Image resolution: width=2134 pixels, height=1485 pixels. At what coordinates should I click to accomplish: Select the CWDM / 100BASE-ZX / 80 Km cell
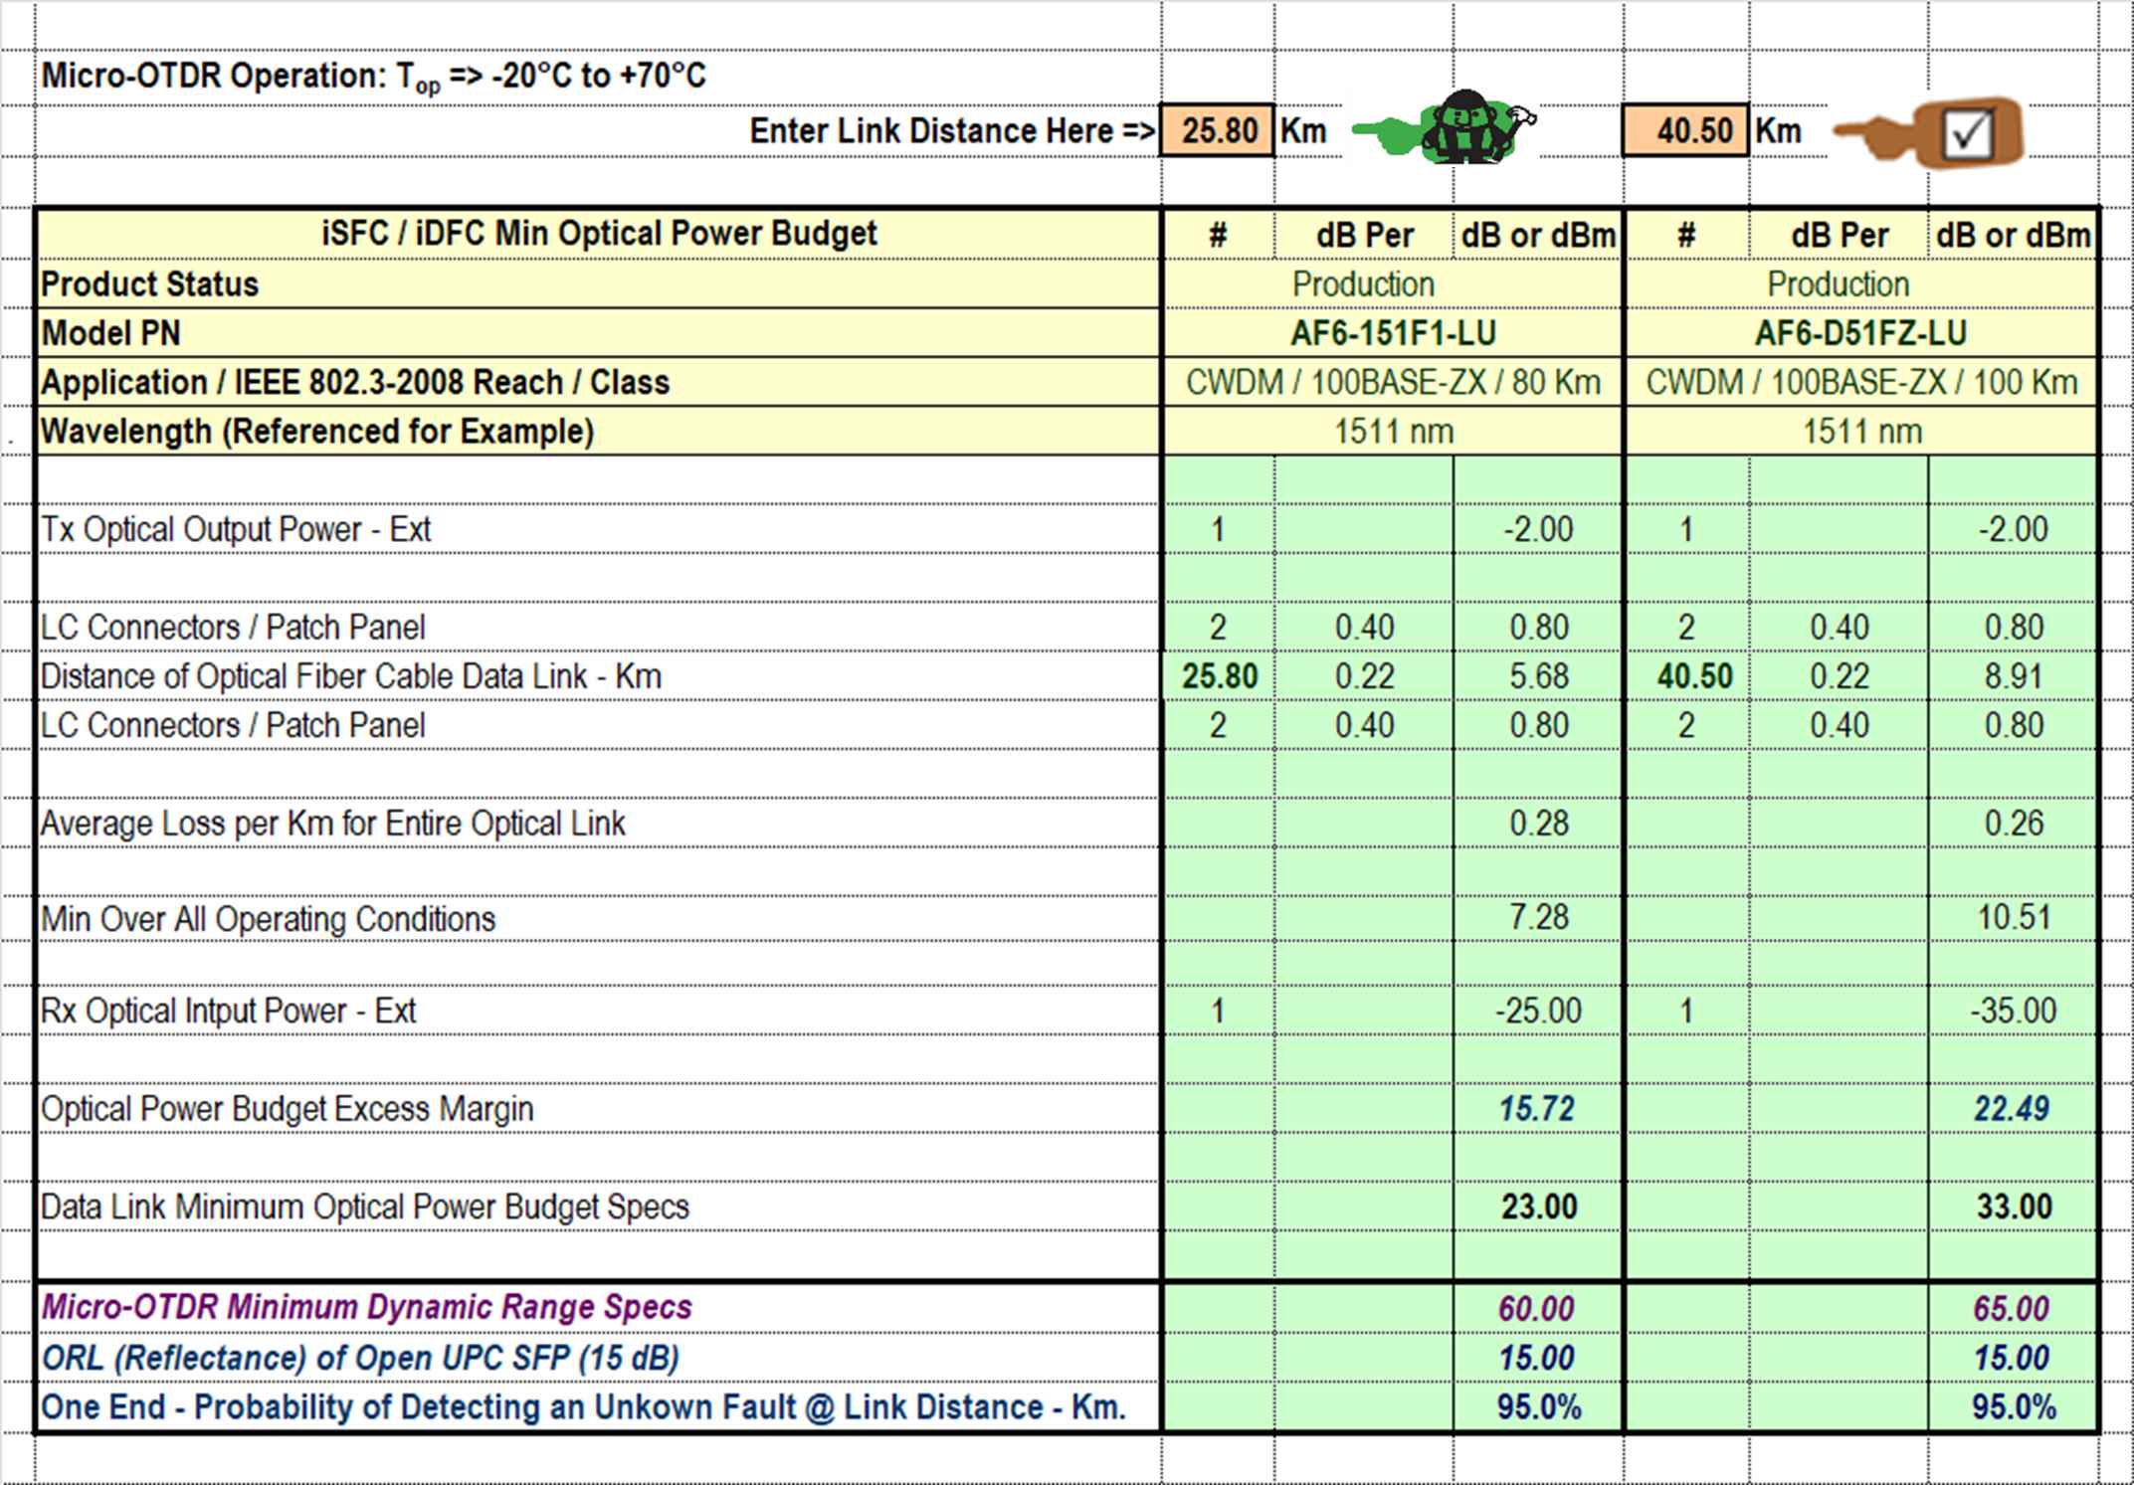(x=1392, y=383)
